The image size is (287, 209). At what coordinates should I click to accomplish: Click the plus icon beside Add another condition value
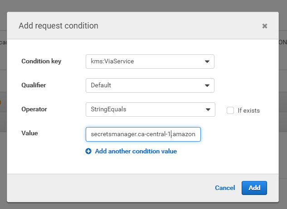[x=88, y=152]
